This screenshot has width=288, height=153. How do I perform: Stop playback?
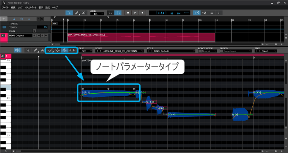128,13
